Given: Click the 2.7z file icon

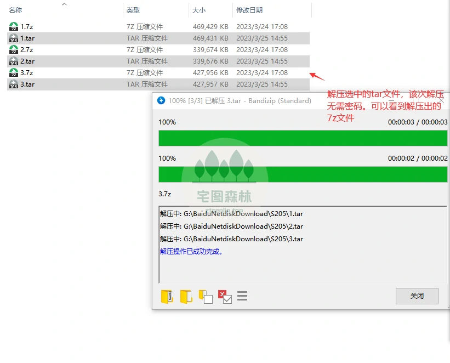Looking at the screenshot, I should [x=14, y=49].
